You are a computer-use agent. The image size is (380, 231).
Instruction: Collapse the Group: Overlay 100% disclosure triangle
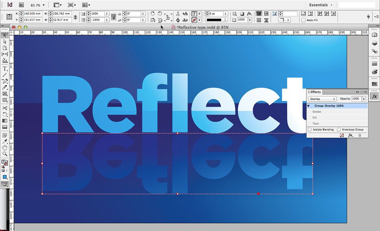tap(308, 105)
